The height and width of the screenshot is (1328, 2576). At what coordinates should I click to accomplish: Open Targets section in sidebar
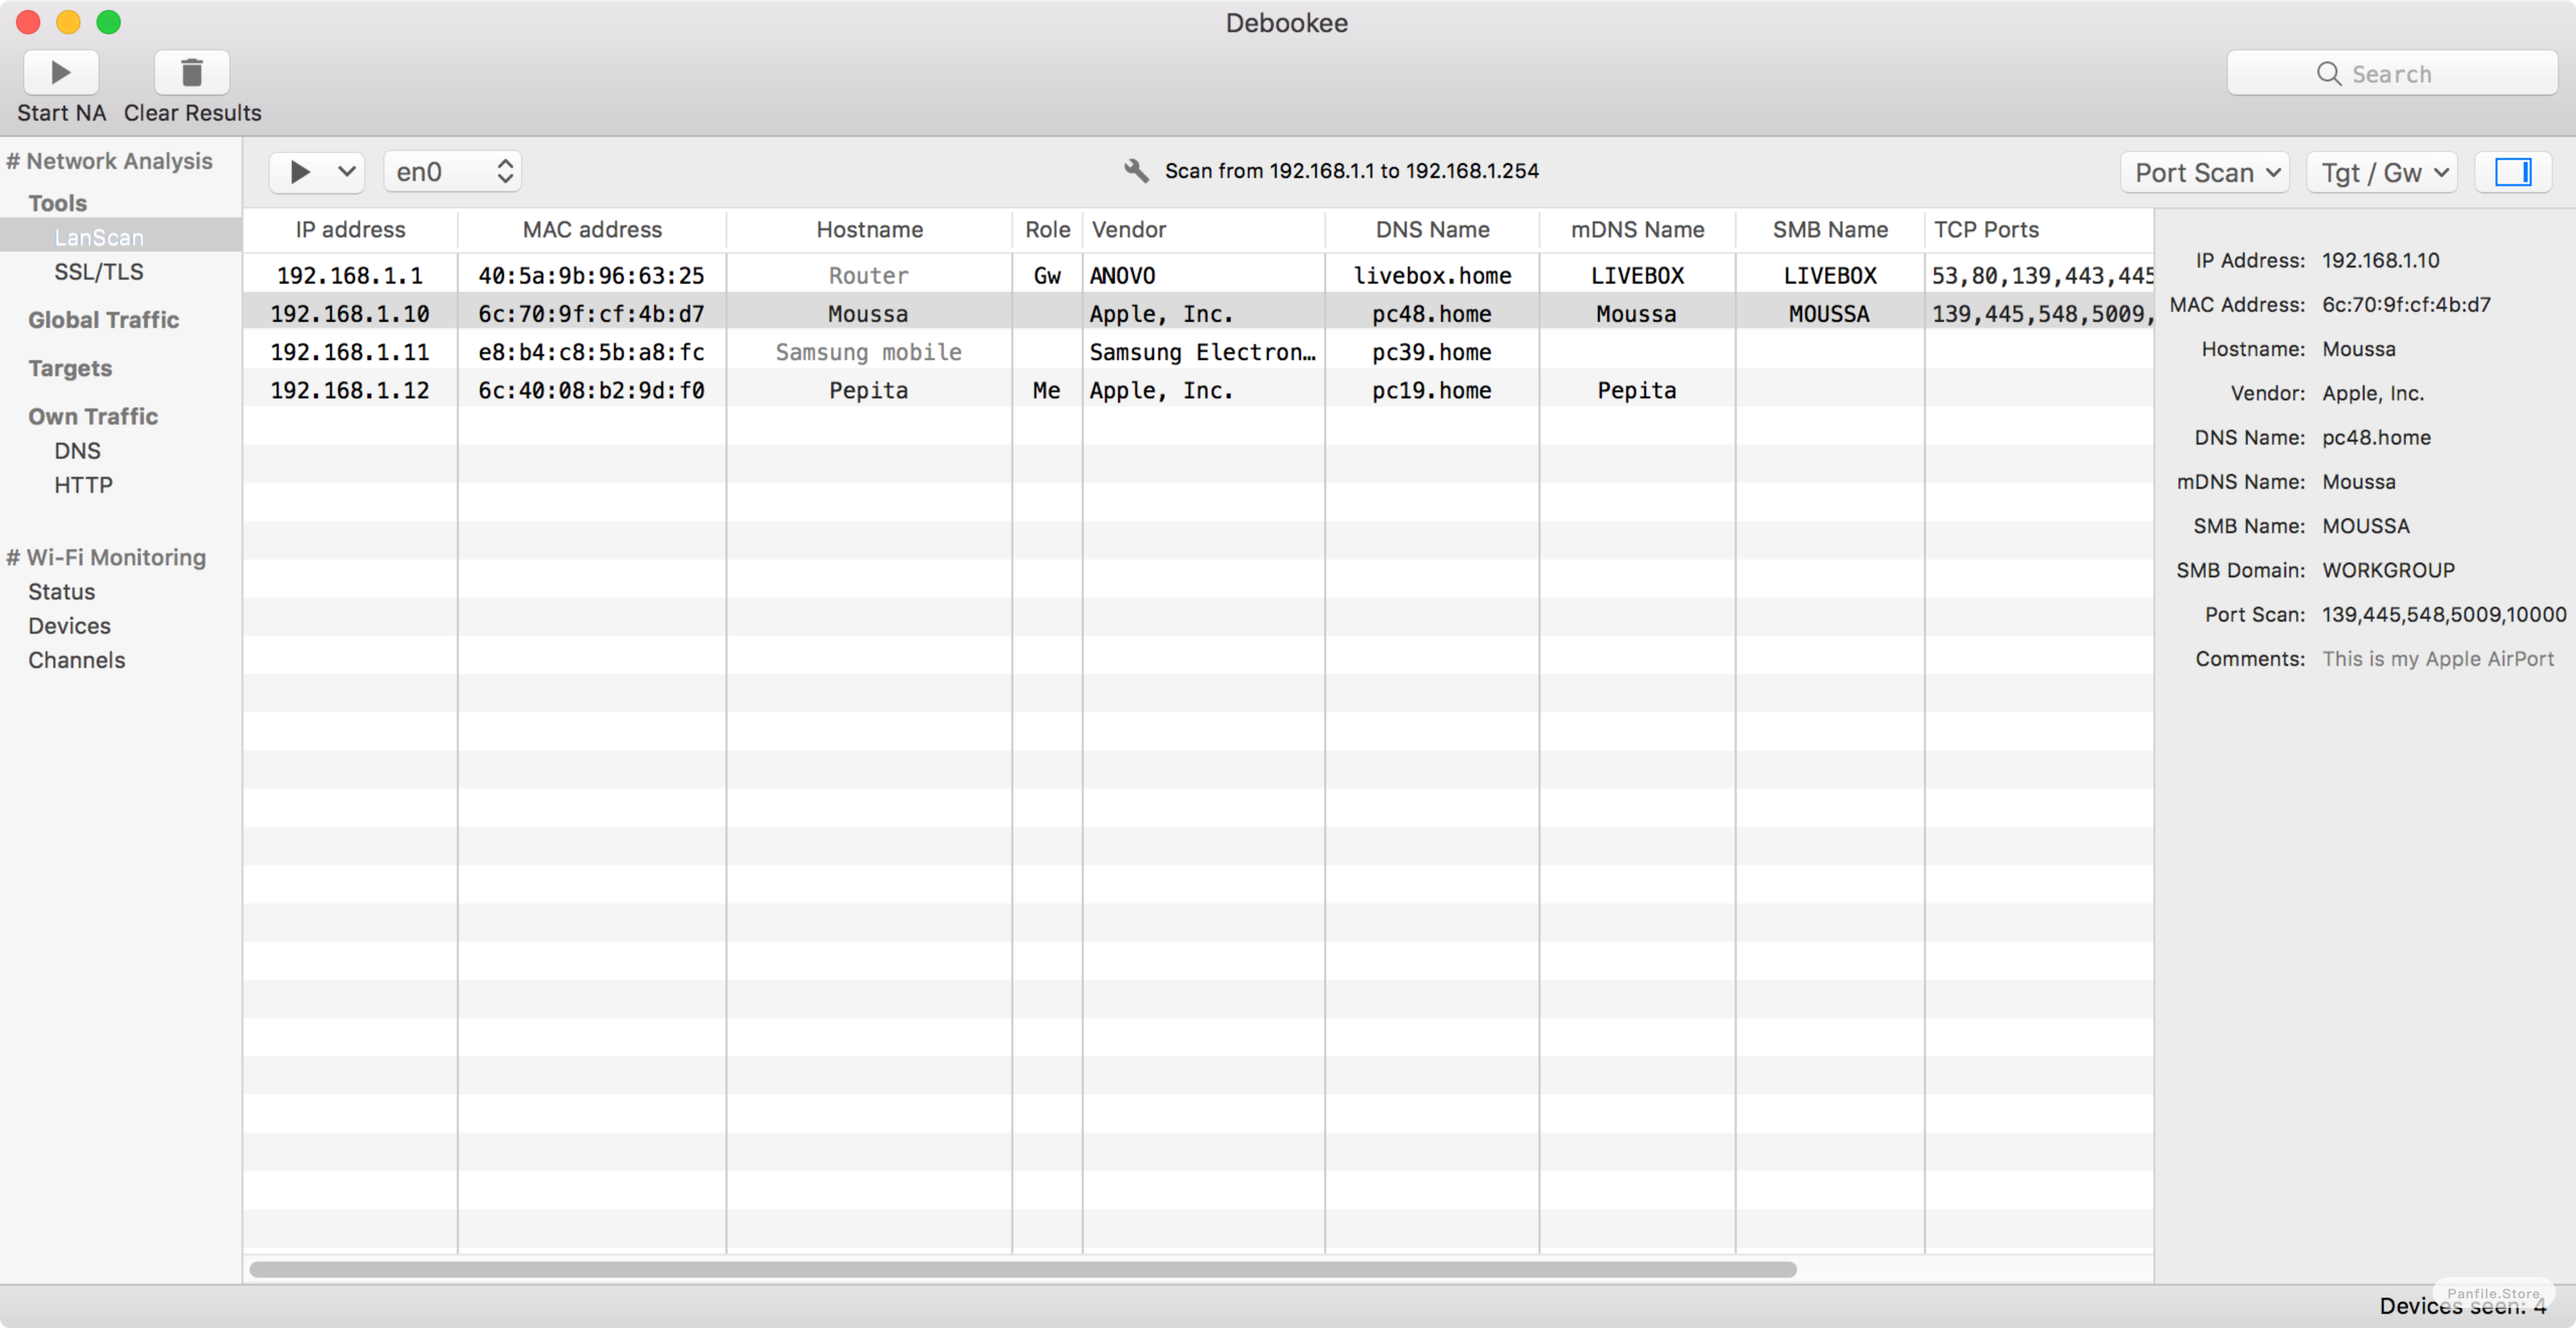(70, 368)
